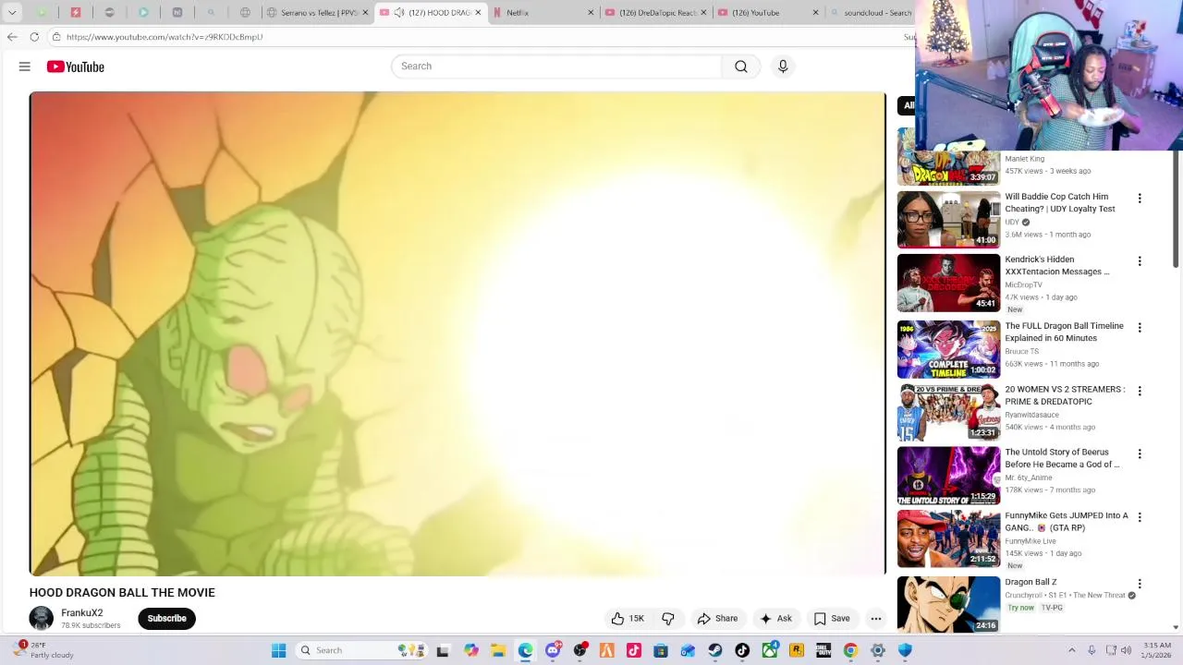Switch to the (126) YouTube tab
The width and height of the screenshot is (1183, 665).
click(767, 13)
